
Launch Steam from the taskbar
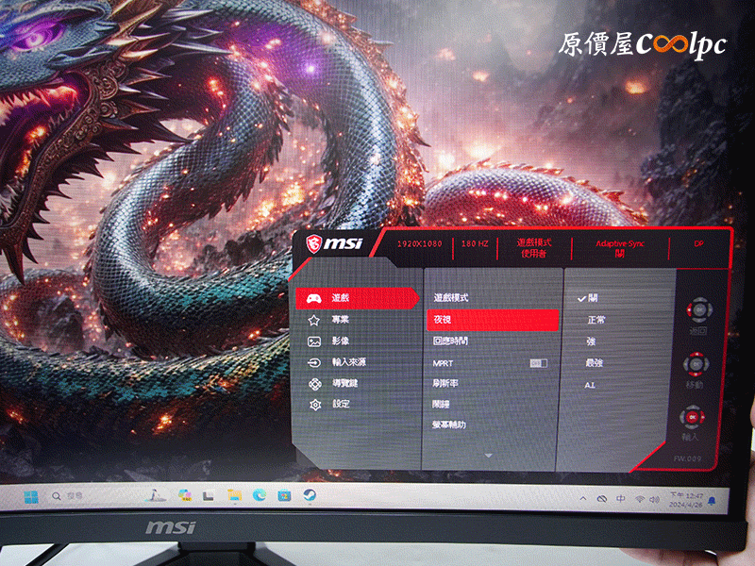pos(310,495)
